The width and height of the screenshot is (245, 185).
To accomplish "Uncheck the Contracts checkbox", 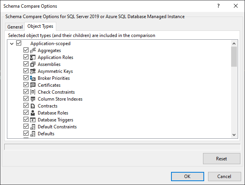I will (x=26, y=106).
